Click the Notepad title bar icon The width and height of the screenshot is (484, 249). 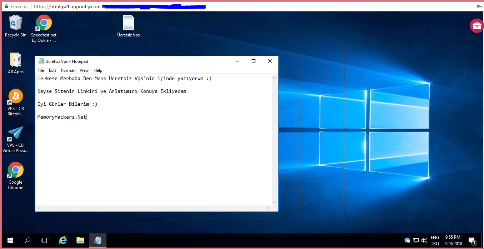pyautogui.click(x=41, y=61)
